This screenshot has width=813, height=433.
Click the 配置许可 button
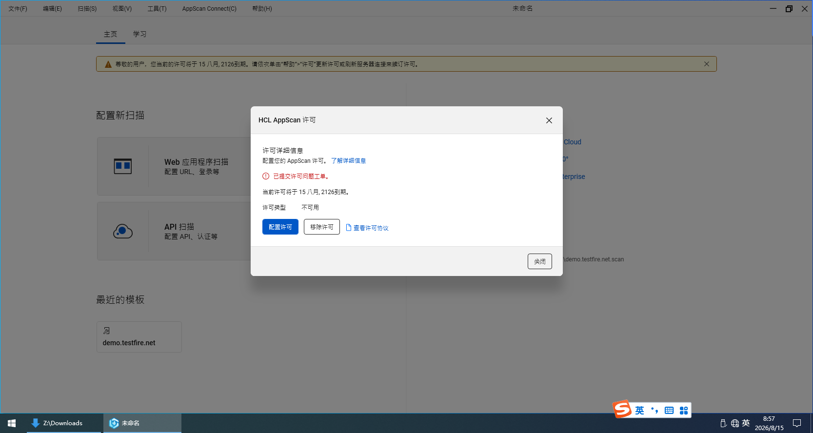point(280,227)
